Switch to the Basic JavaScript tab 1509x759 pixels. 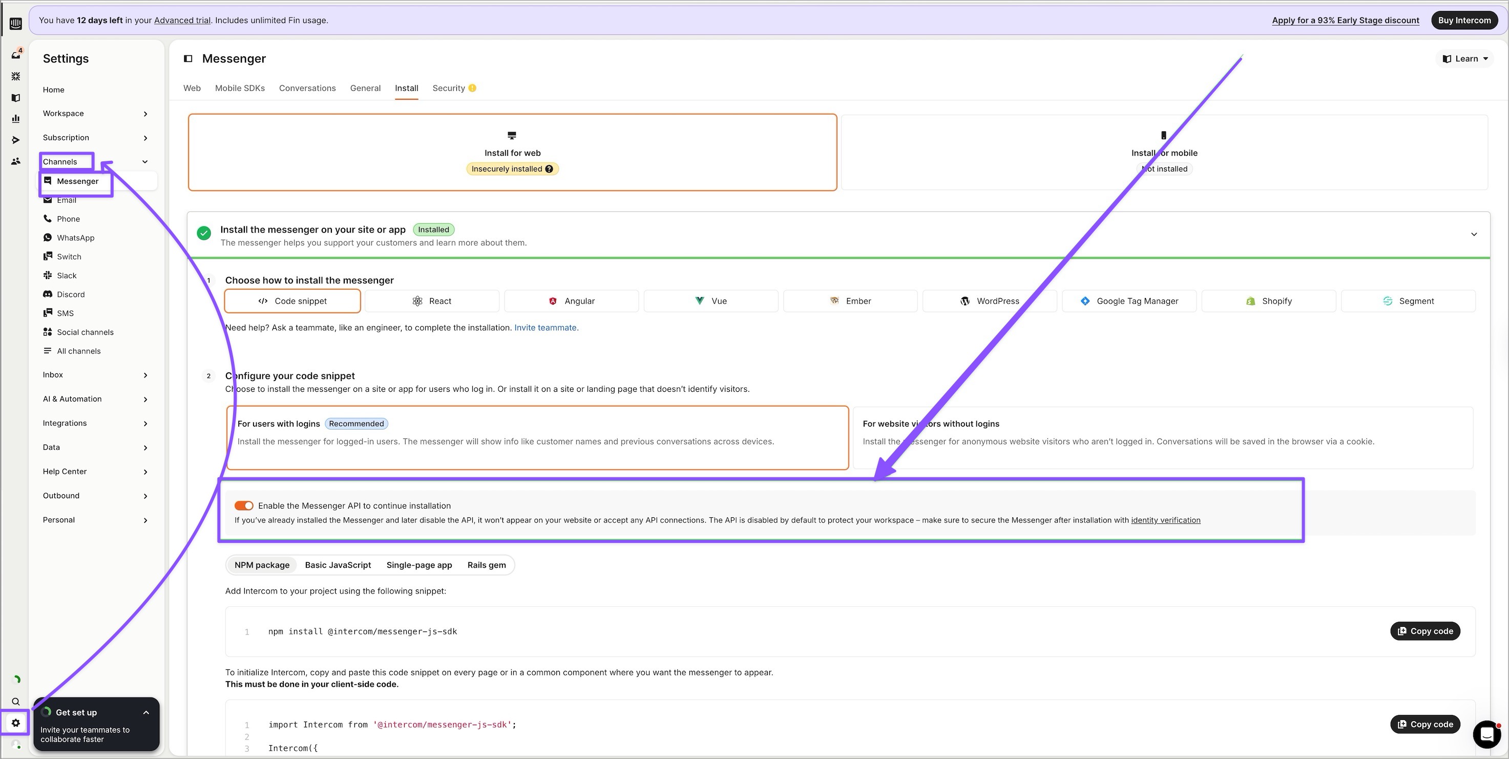(338, 565)
